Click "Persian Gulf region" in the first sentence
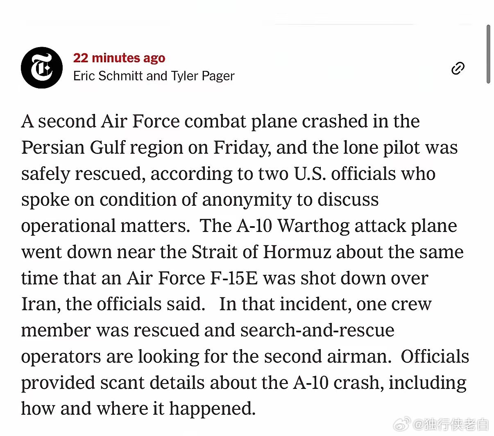 tap(86, 148)
